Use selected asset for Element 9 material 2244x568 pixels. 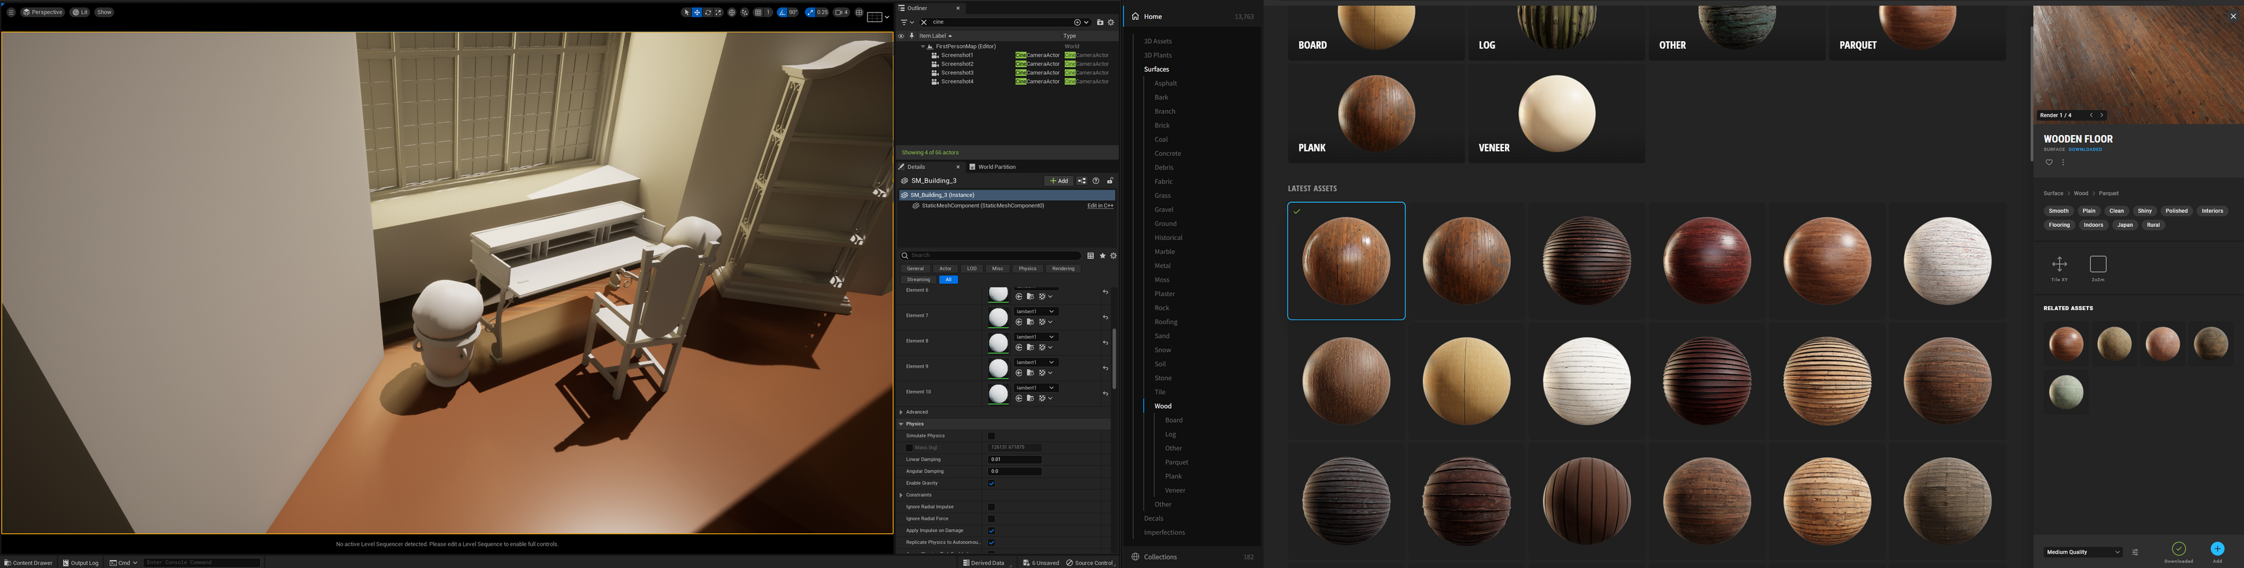[x=1019, y=373]
